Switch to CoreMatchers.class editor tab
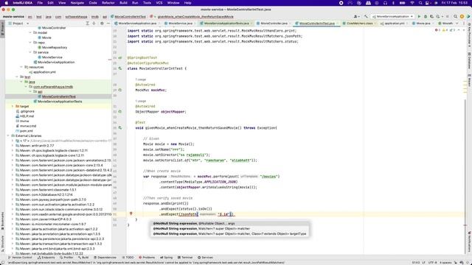 tap(359, 23)
